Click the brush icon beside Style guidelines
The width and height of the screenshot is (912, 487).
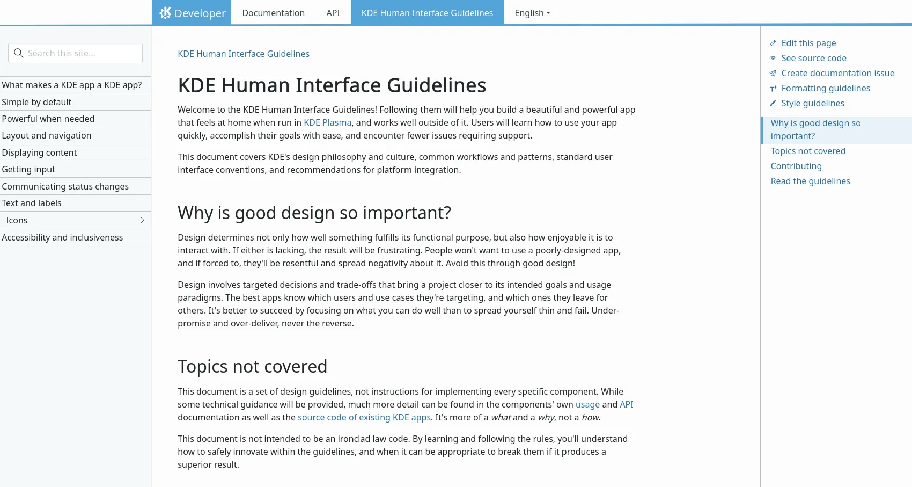(773, 103)
